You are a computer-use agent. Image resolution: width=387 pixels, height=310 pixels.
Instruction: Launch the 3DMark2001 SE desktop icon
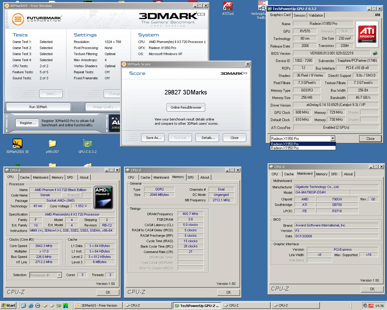pyautogui.click(x=18, y=146)
